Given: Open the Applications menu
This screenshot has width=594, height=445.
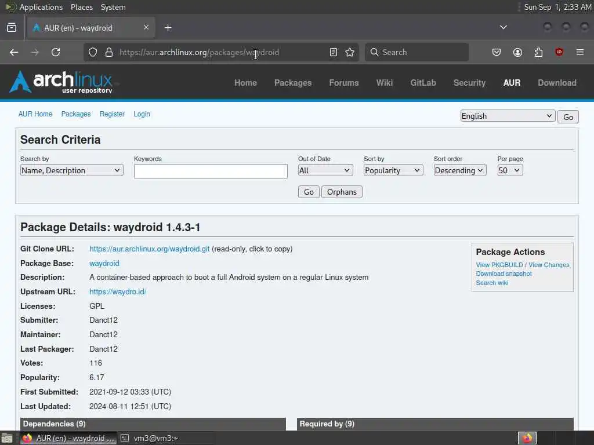Looking at the screenshot, I should click(x=41, y=7).
